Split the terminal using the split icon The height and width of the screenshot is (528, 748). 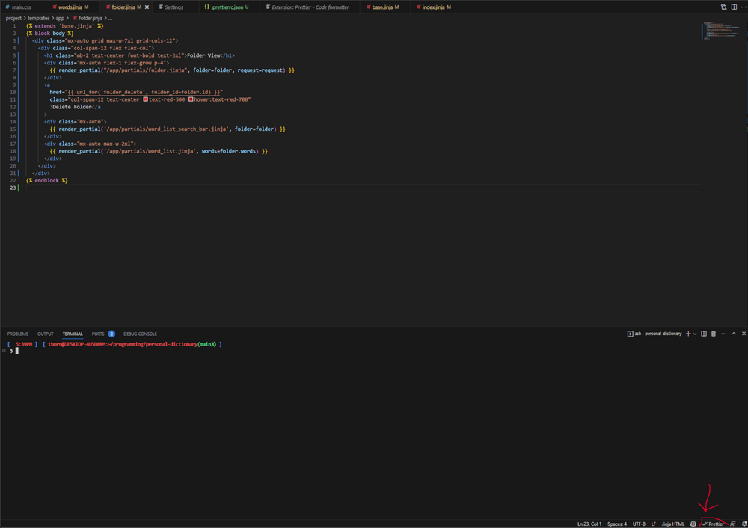tap(704, 334)
